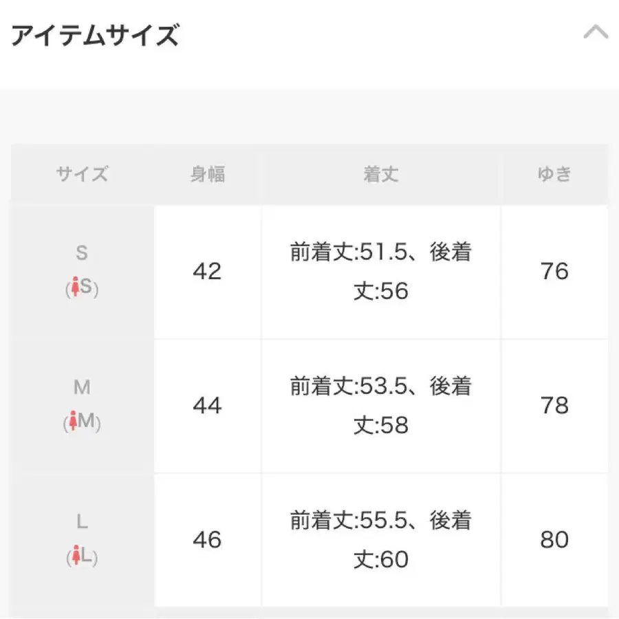Click the red person icon beside L
The width and height of the screenshot is (619, 619).
tap(74, 556)
